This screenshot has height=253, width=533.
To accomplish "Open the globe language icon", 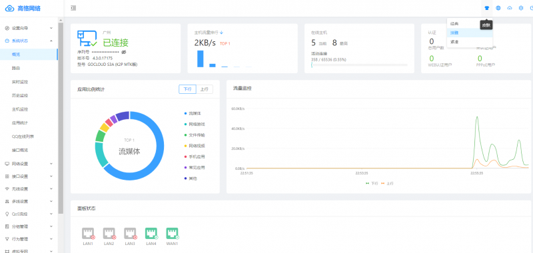I will click(498, 8).
